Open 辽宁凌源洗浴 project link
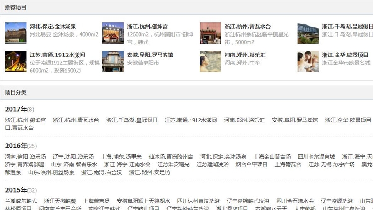 [337, 201]
